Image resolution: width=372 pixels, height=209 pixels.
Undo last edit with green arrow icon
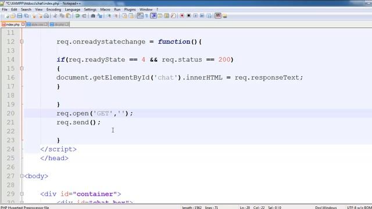[x=77, y=16]
